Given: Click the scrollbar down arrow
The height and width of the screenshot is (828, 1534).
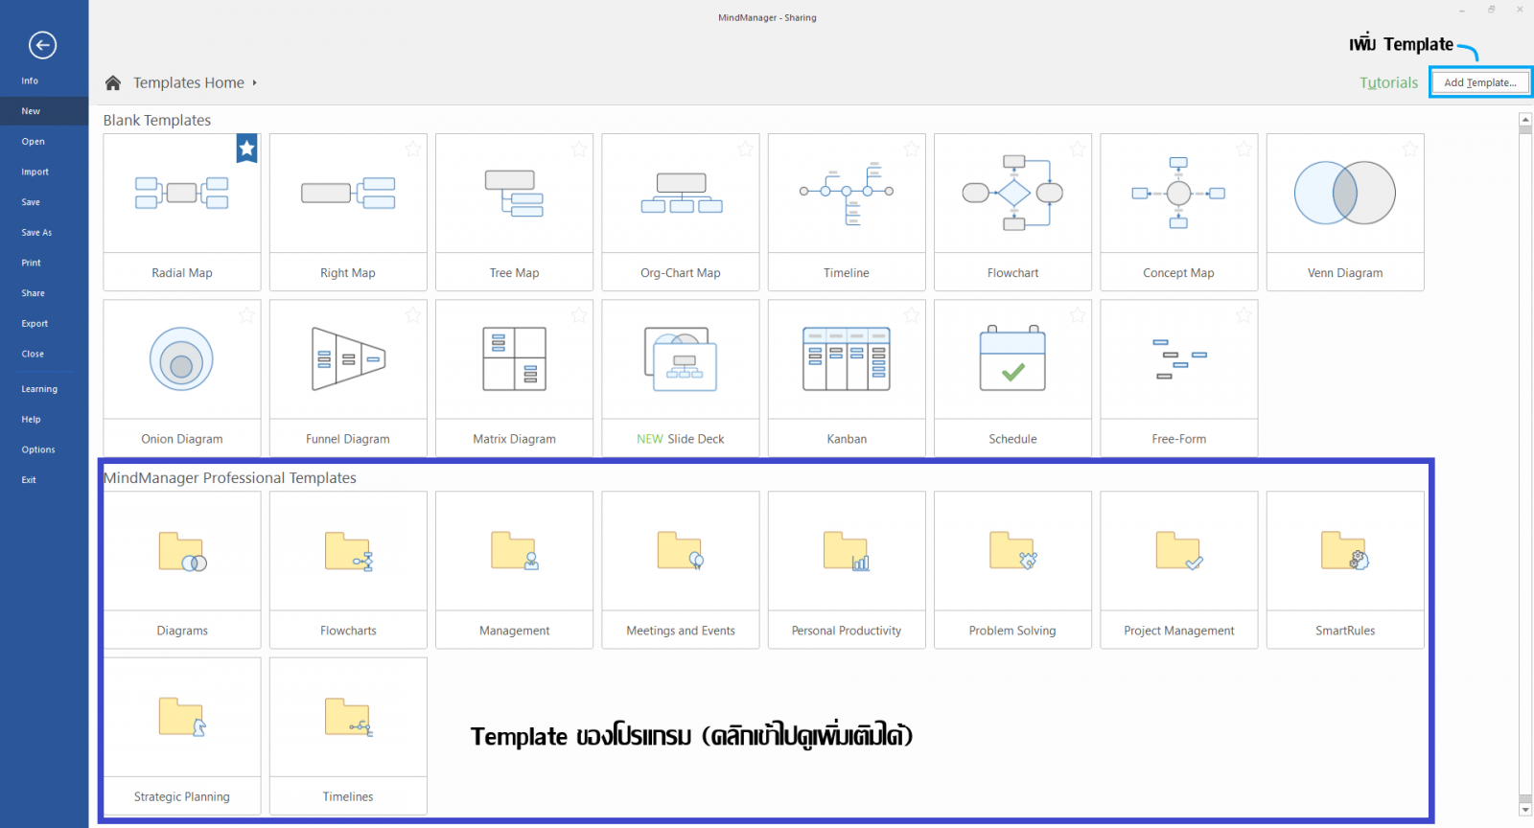Looking at the screenshot, I should 1525,810.
